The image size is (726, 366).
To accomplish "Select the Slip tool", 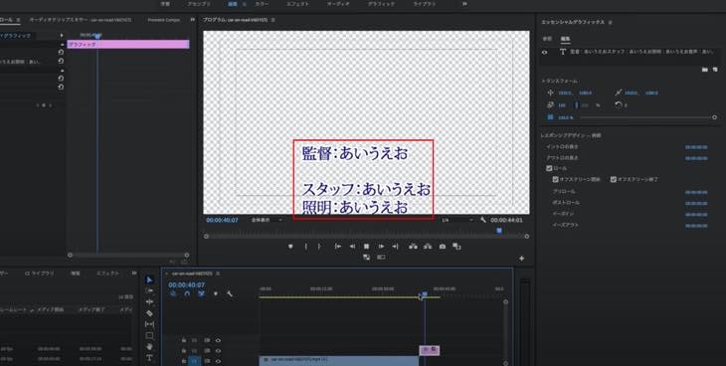I will 149,324.
